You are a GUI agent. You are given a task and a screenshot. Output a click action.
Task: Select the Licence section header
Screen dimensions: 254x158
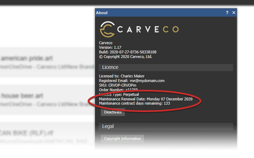166,68
